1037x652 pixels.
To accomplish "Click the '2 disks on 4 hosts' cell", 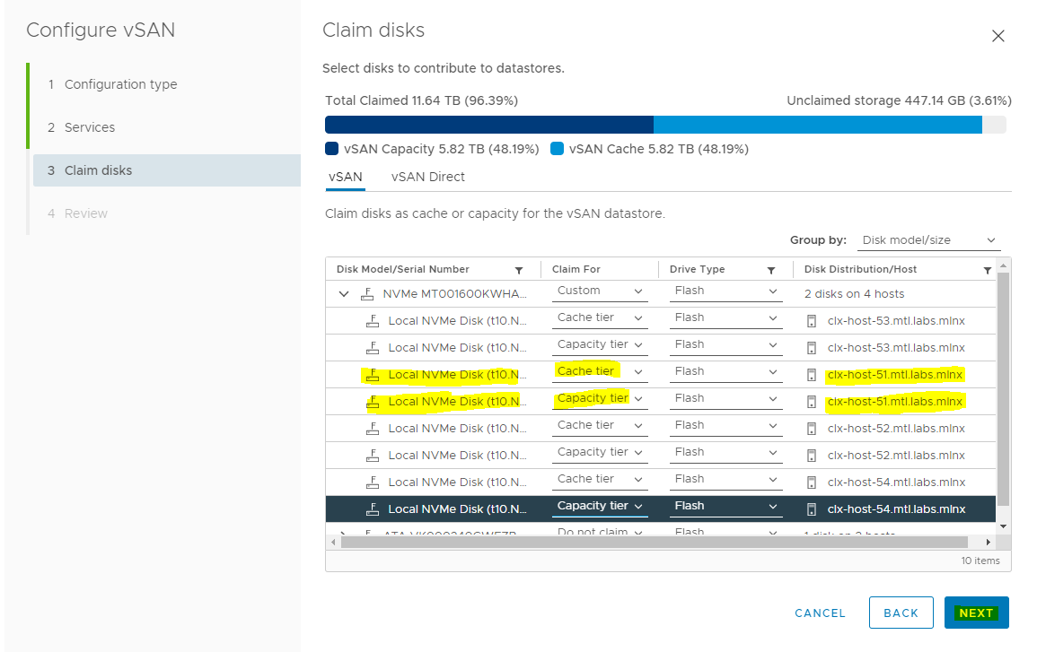I will (854, 294).
